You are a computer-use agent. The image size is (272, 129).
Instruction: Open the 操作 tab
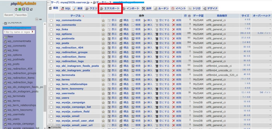click(x=147, y=8)
